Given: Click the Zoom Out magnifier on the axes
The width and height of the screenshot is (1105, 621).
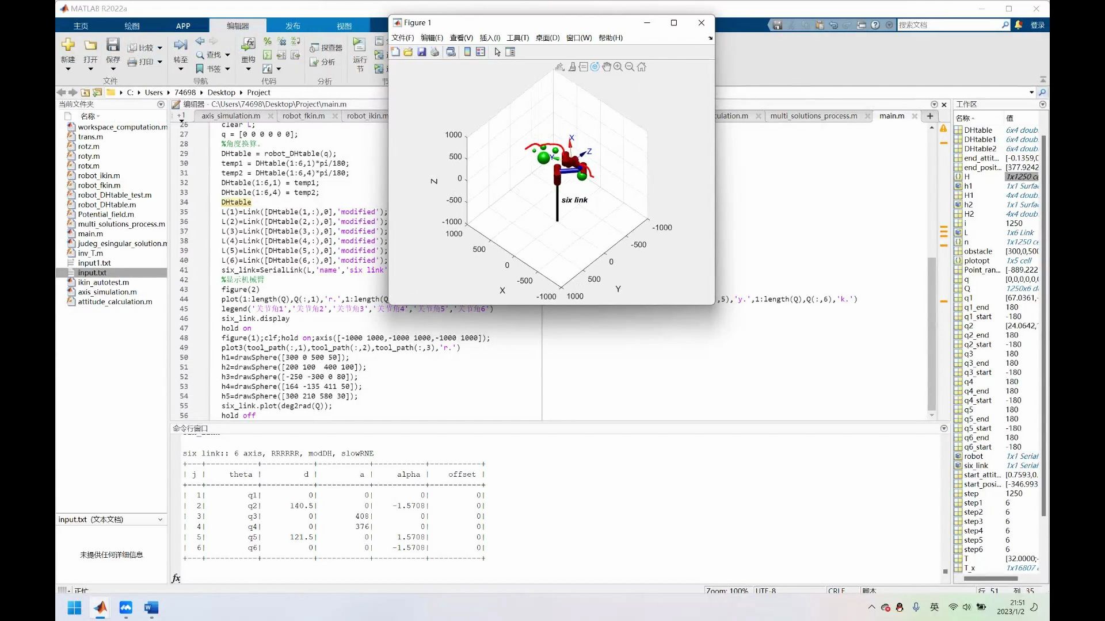Looking at the screenshot, I should coord(630,67).
